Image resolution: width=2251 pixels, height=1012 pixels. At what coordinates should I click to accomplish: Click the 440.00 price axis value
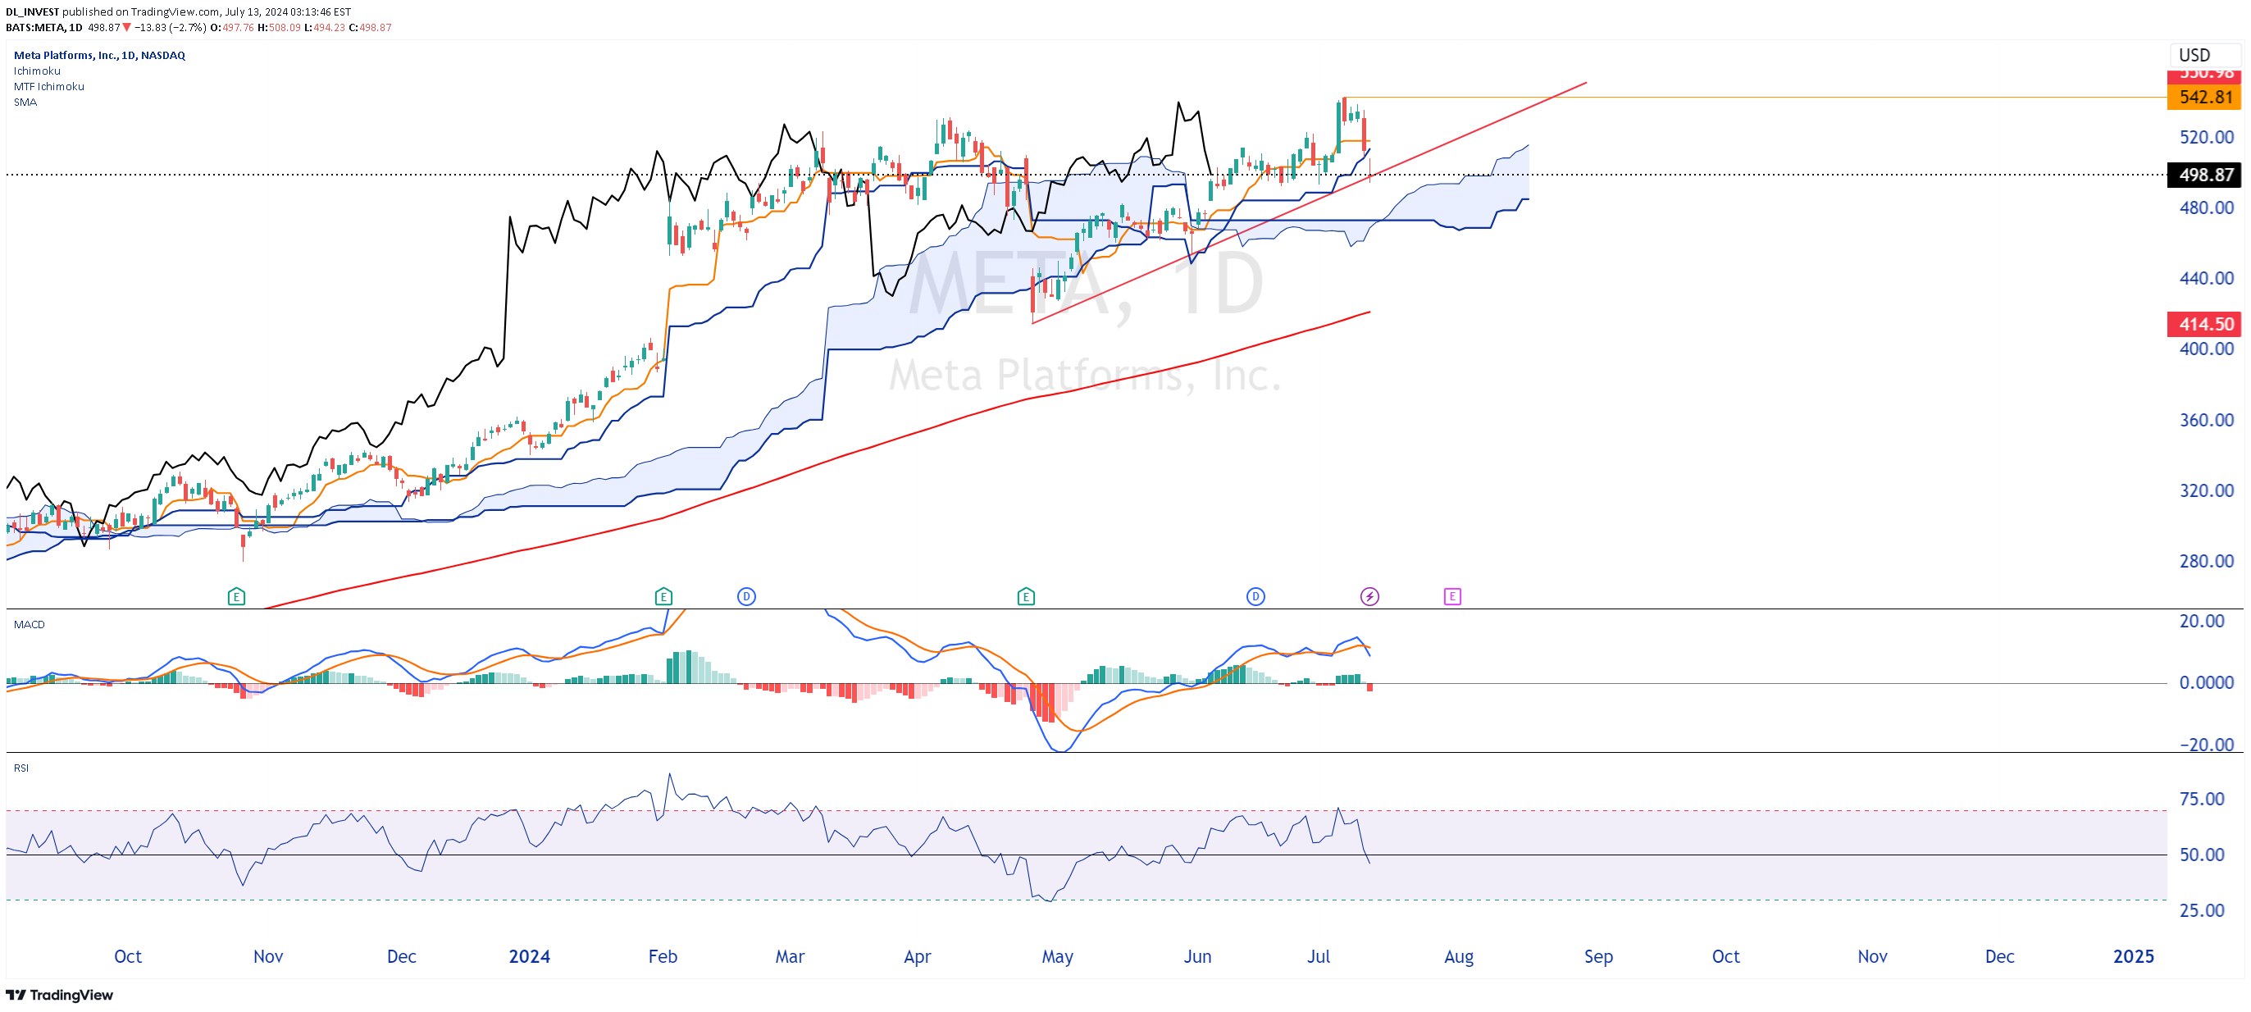[x=2207, y=279]
